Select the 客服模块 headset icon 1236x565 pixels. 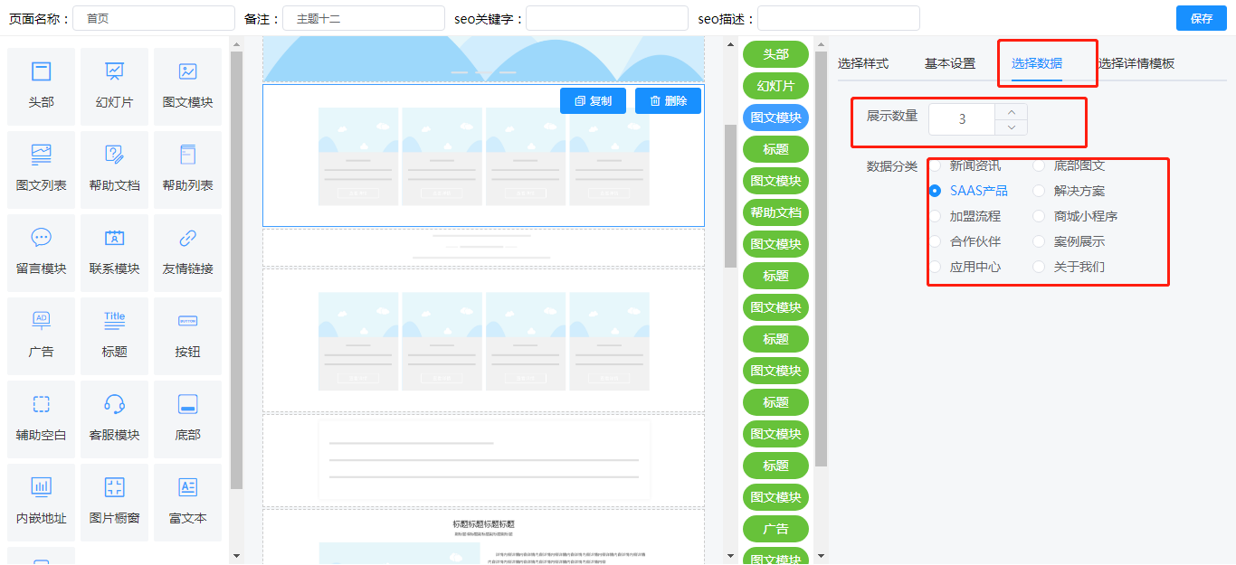click(x=114, y=405)
